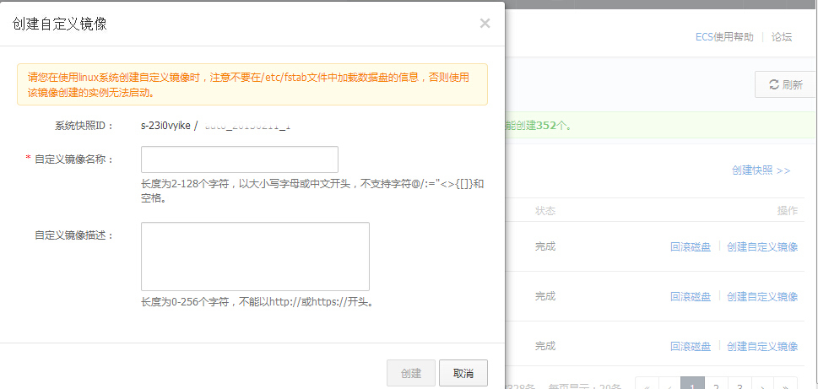Click 创建自定义镜像 in the third row
Screen dimensions: 818x389
point(762,347)
